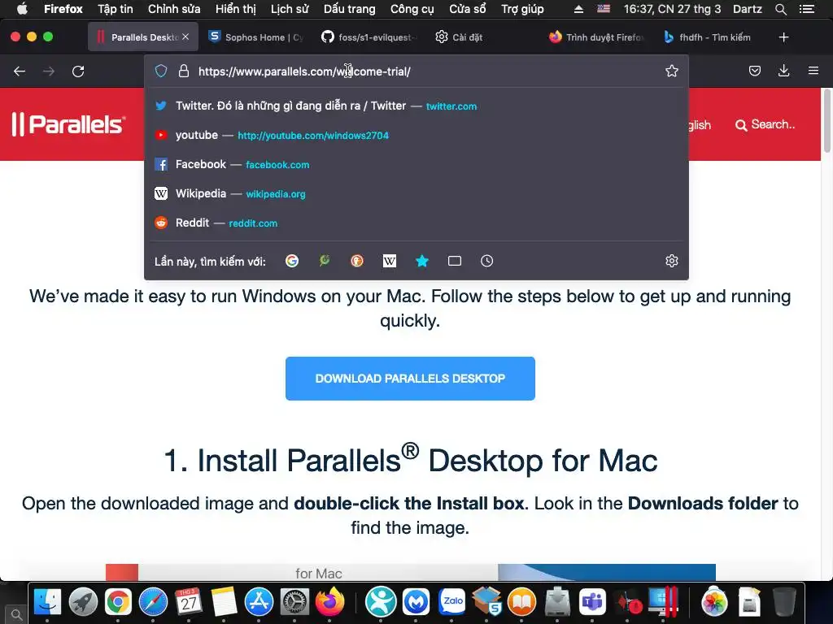This screenshot has width=833, height=624.
Task: Select the Twitter suggestion
Action: pyautogui.click(x=416, y=106)
